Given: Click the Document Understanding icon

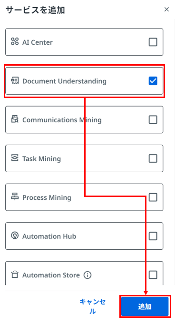Looking at the screenshot, I should (15, 80).
